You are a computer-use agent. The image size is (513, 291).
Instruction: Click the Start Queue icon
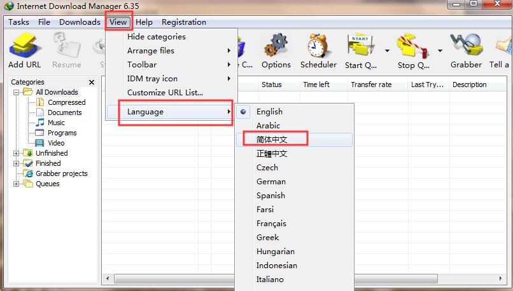[x=361, y=46]
